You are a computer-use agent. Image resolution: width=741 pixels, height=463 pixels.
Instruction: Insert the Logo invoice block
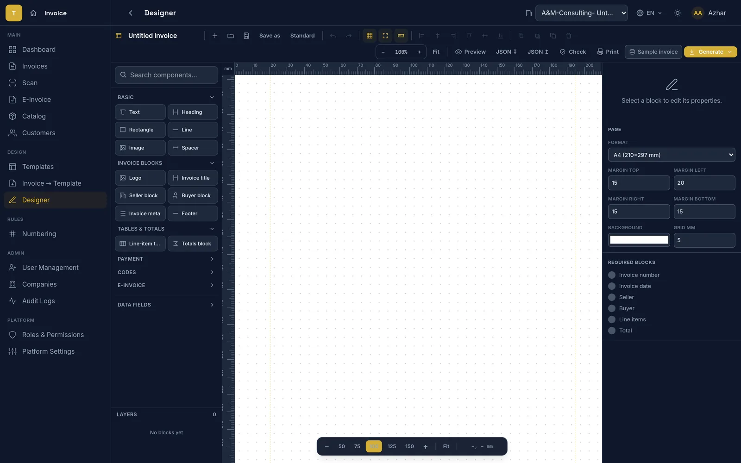coord(140,178)
